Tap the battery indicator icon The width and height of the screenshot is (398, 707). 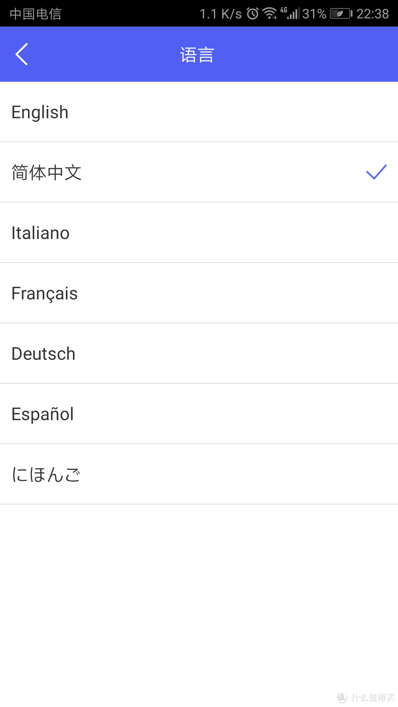click(341, 14)
